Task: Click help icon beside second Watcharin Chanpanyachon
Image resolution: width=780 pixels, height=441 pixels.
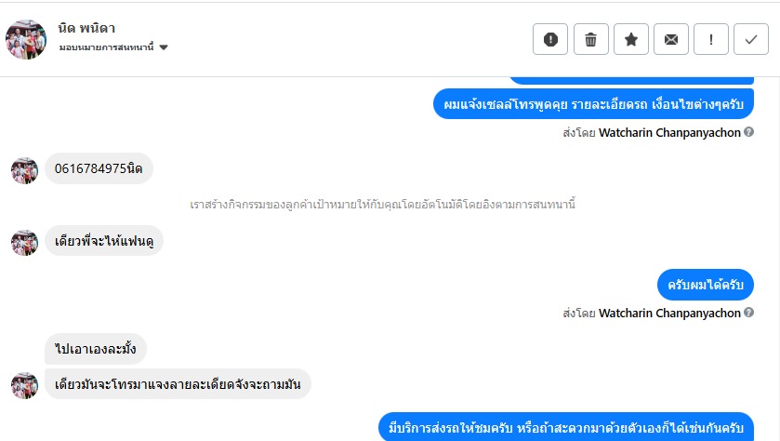Action: pos(749,314)
